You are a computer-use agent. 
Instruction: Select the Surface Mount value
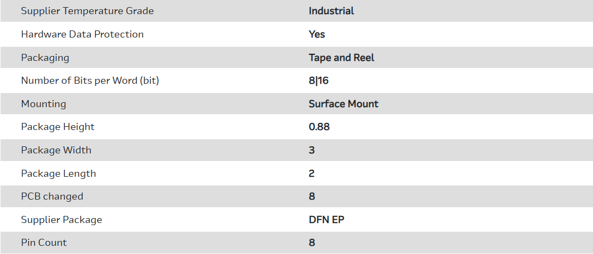tap(343, 104)
